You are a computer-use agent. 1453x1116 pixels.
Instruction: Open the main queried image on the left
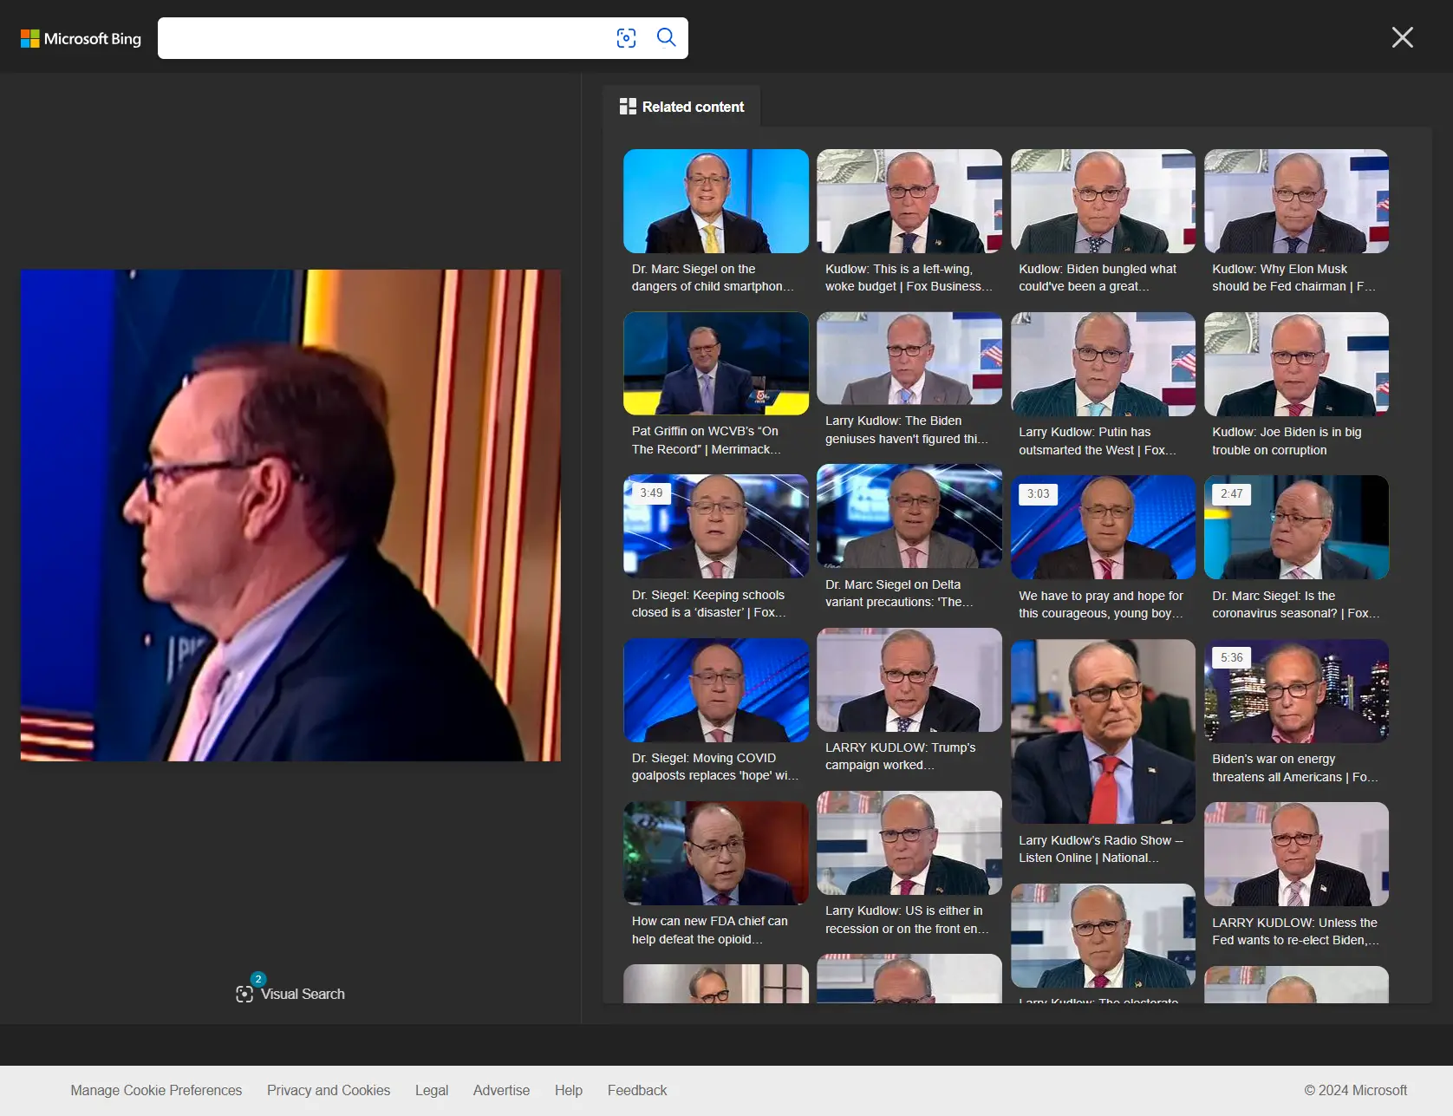coord(290,515)
